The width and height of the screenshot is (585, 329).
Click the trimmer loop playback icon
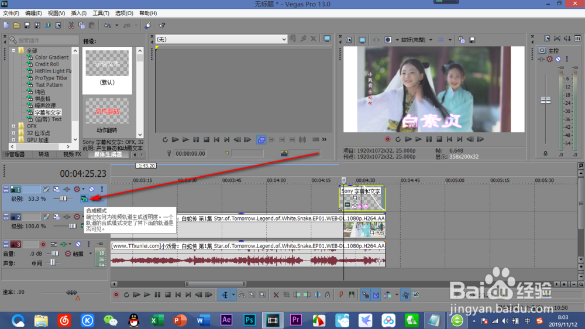[x=165, y=140]
